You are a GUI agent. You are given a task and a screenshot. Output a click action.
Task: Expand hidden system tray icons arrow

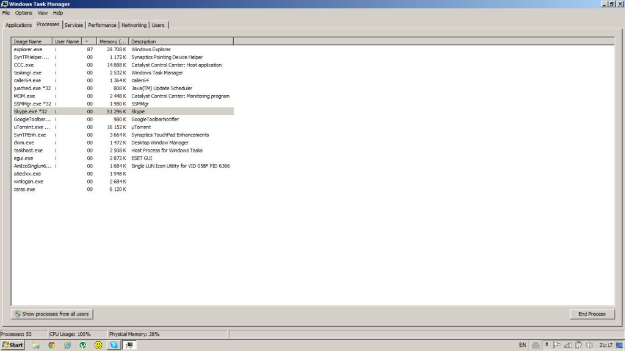pyautogui.click(x=547, y=345)
